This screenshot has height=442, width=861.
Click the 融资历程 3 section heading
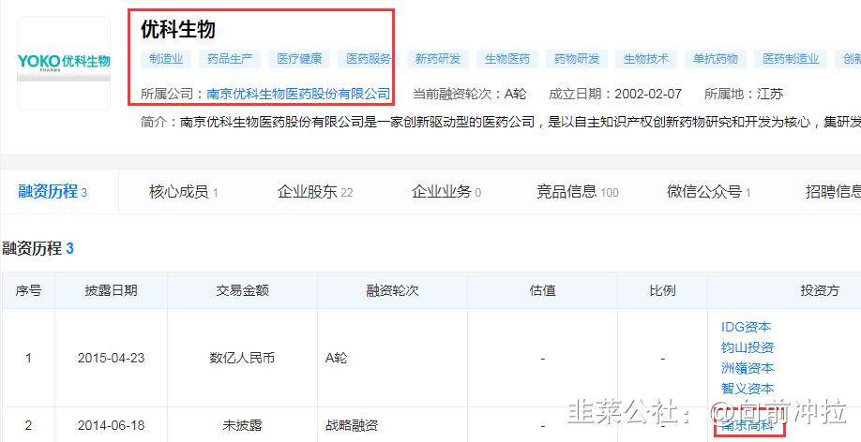click(x=38, y=248)
